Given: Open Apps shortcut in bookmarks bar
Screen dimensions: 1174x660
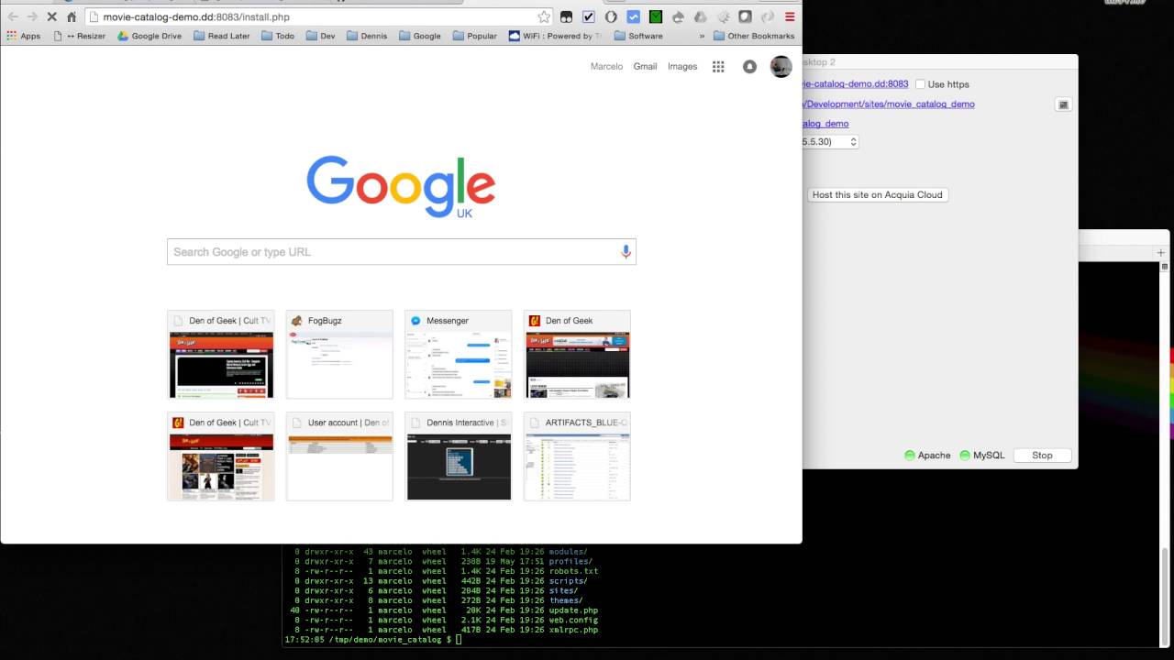Looking at the screenshot, I should coord(23,36).
